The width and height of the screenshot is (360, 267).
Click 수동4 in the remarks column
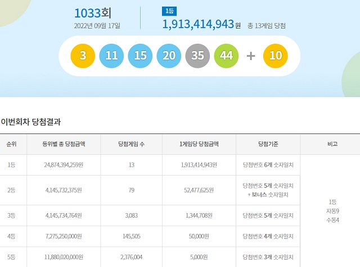tap(332, 220)
